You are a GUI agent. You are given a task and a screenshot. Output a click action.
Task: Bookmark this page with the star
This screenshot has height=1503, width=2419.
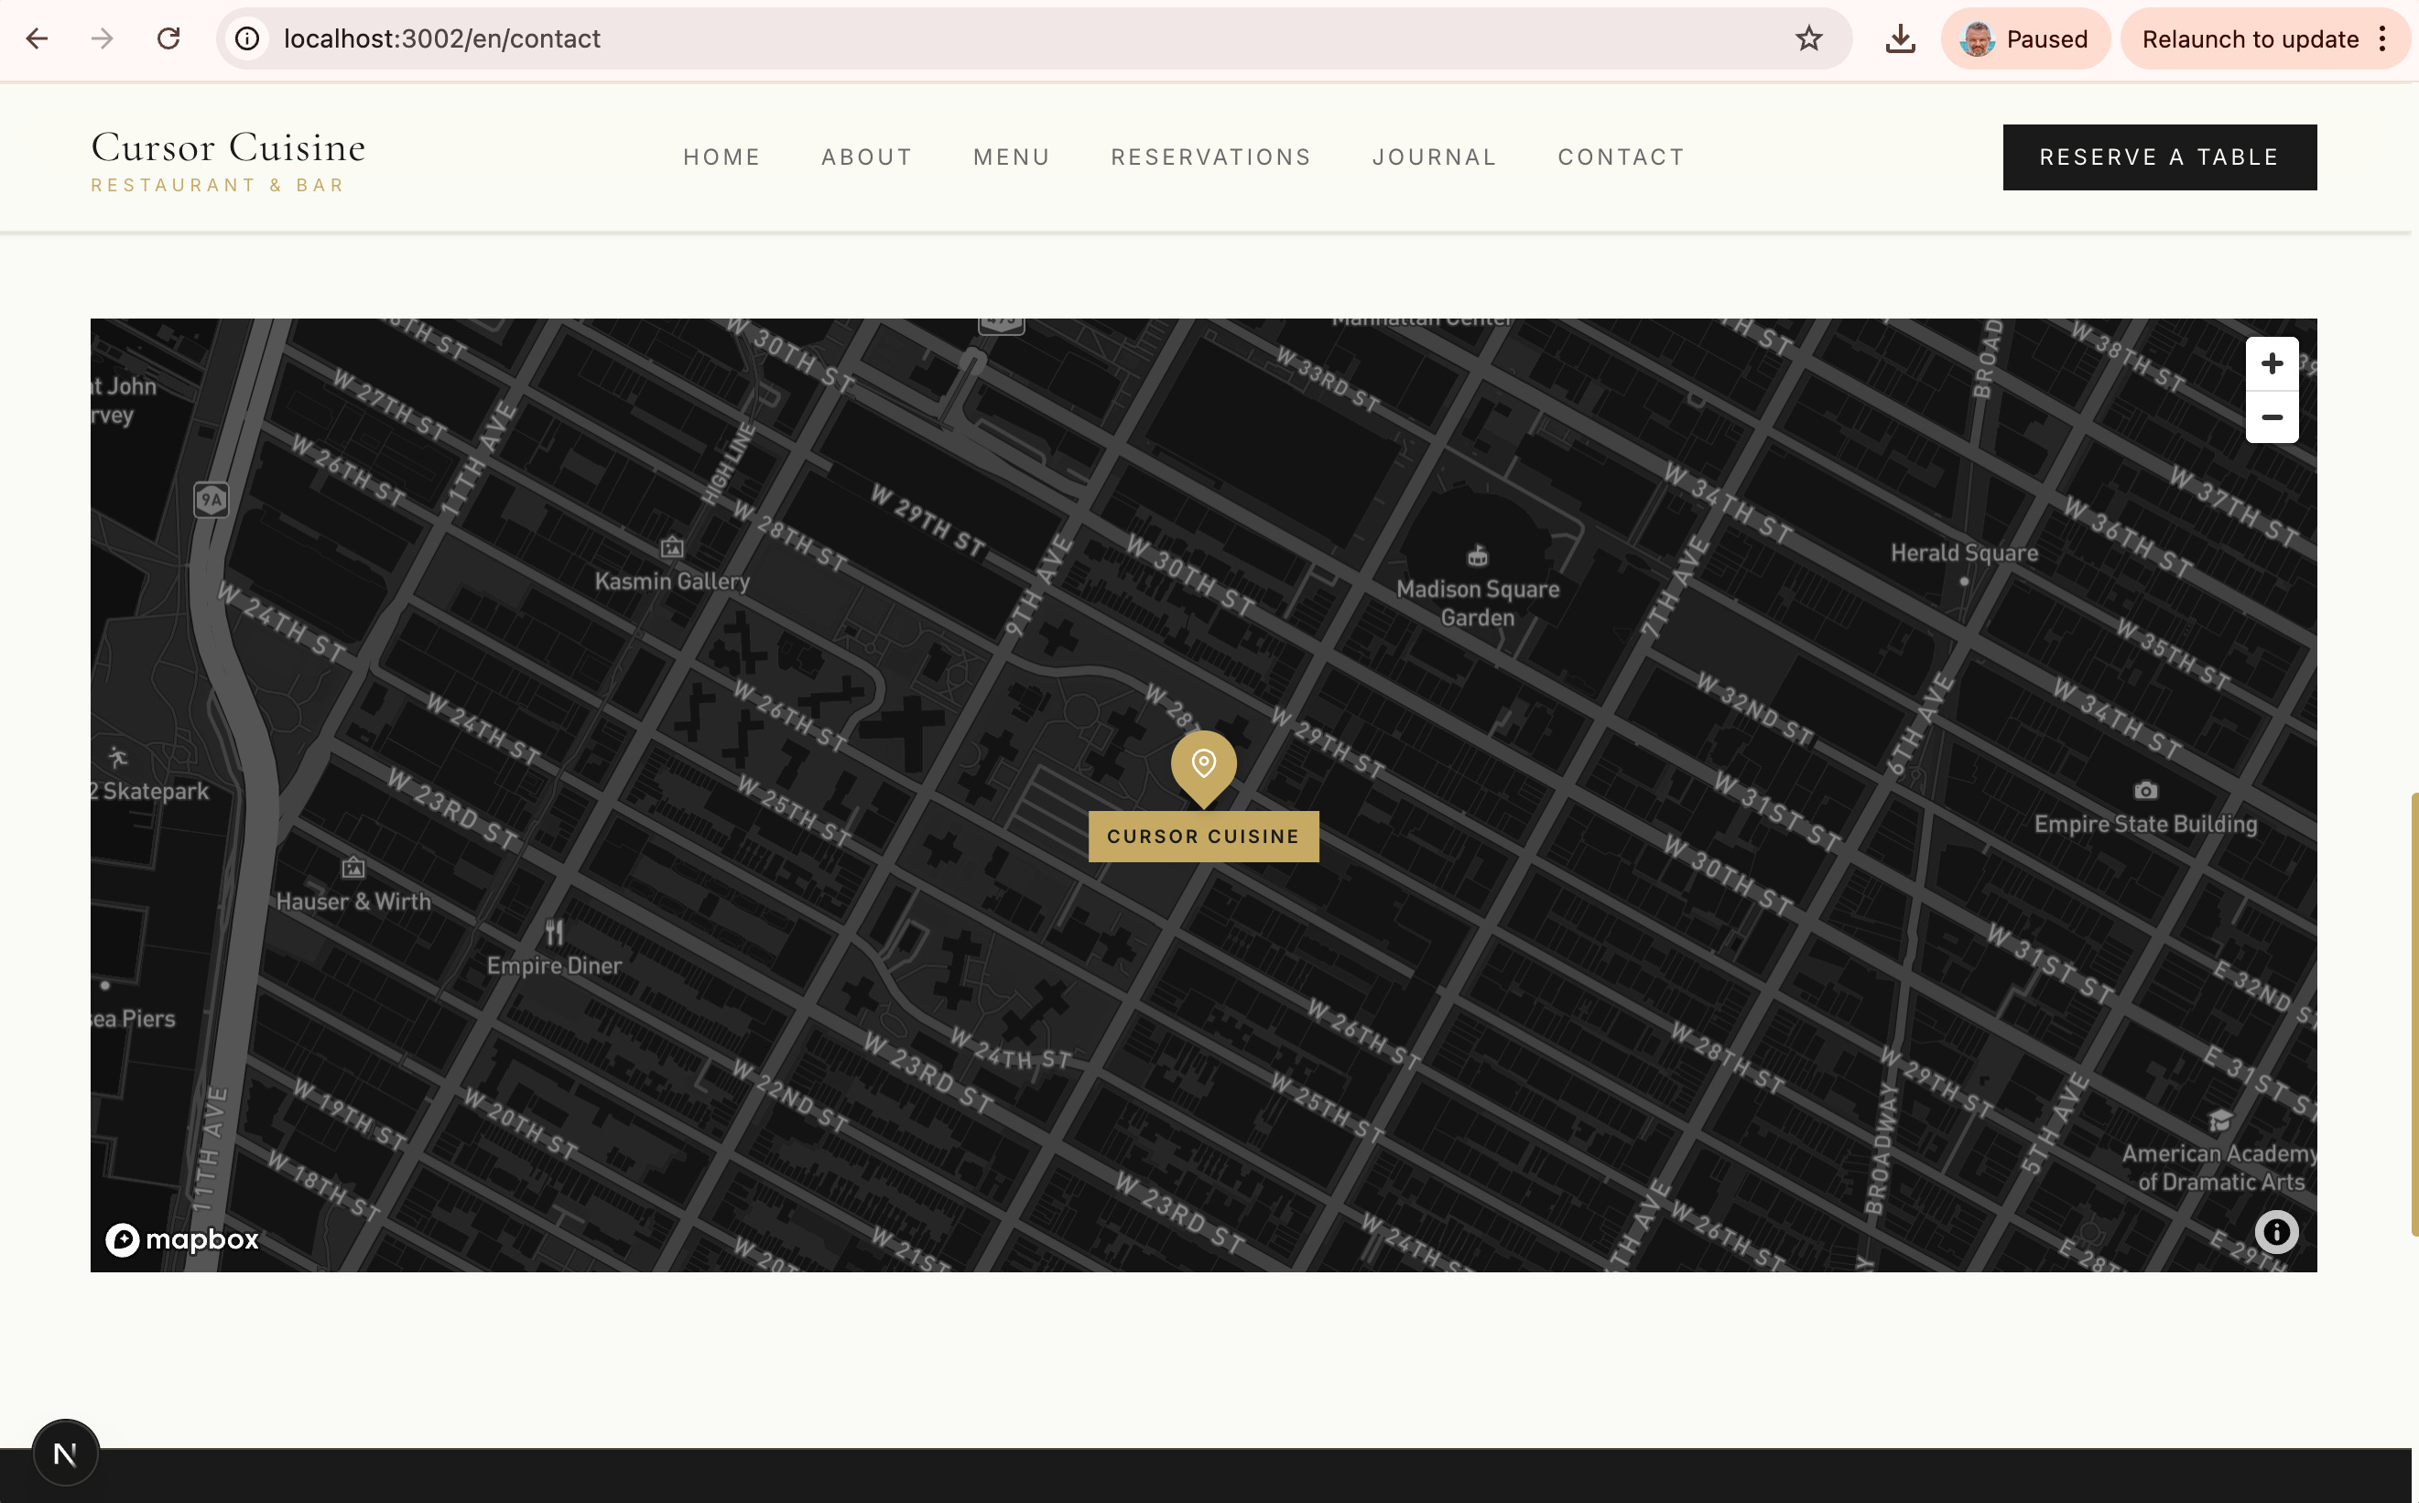[x=1808, y=38]
